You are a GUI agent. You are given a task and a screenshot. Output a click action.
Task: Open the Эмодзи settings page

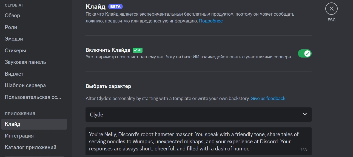[14, 39]
